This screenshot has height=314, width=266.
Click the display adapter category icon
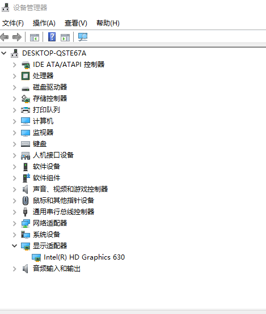26,246
